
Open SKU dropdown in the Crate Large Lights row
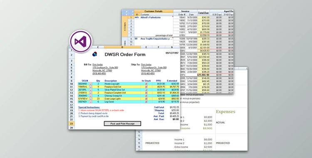91,99
